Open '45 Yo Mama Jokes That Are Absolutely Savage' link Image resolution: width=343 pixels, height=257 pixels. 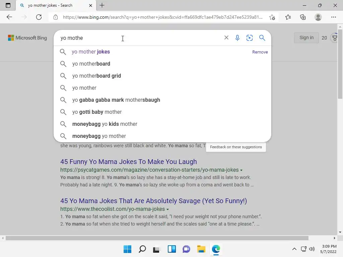153,201
